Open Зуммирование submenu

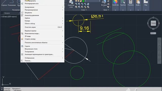pyautogui.click(x=43, y=7)
